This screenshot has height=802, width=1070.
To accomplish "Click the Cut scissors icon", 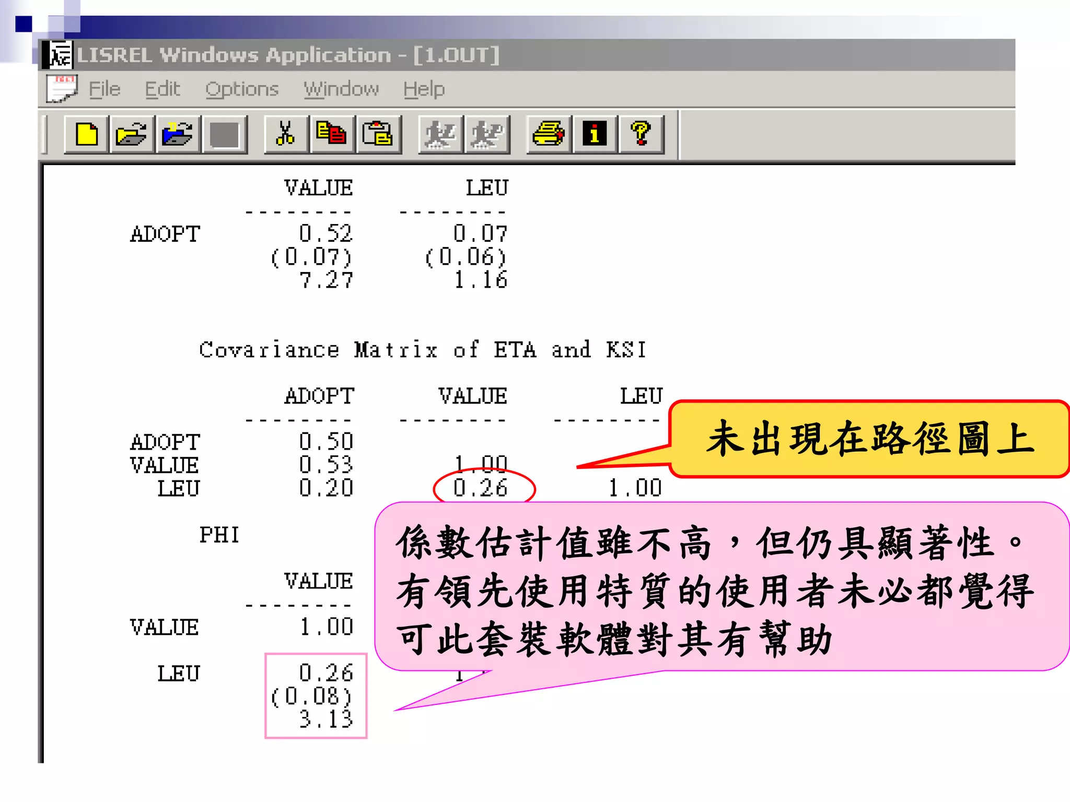I will [x=285, y=135].
